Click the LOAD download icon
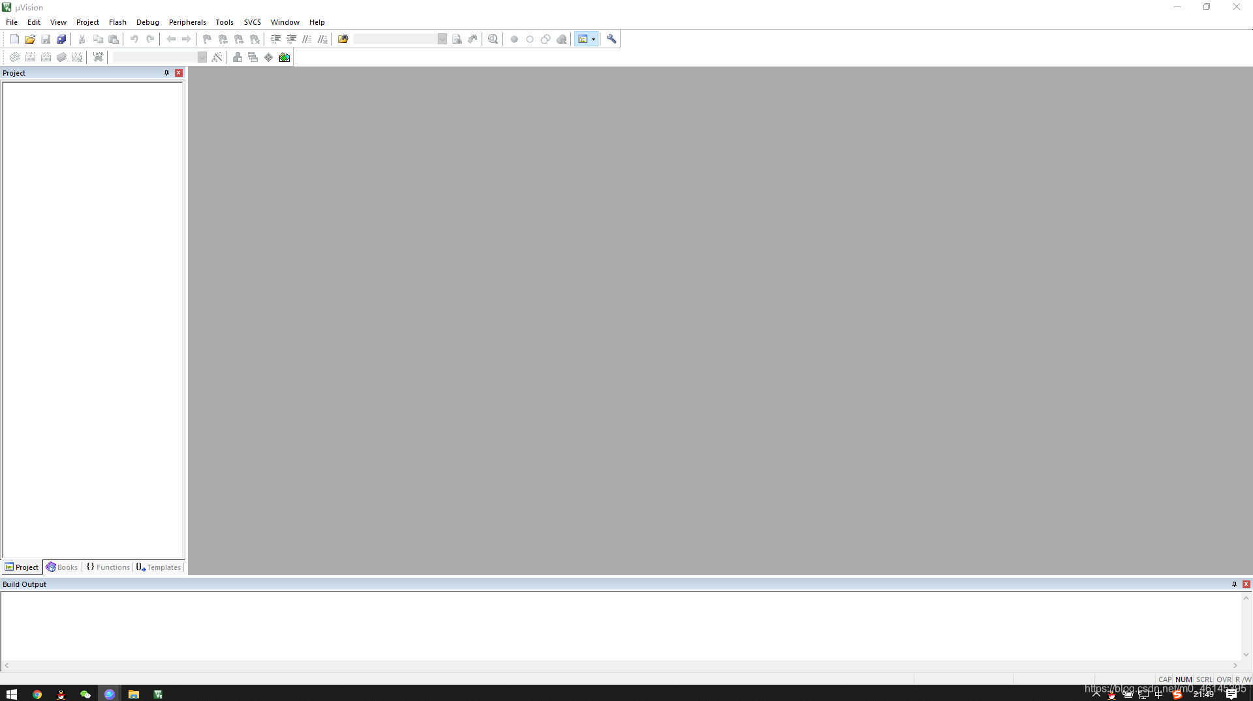The height and width of the screenshot is (701, 1253). click(98, 57)
